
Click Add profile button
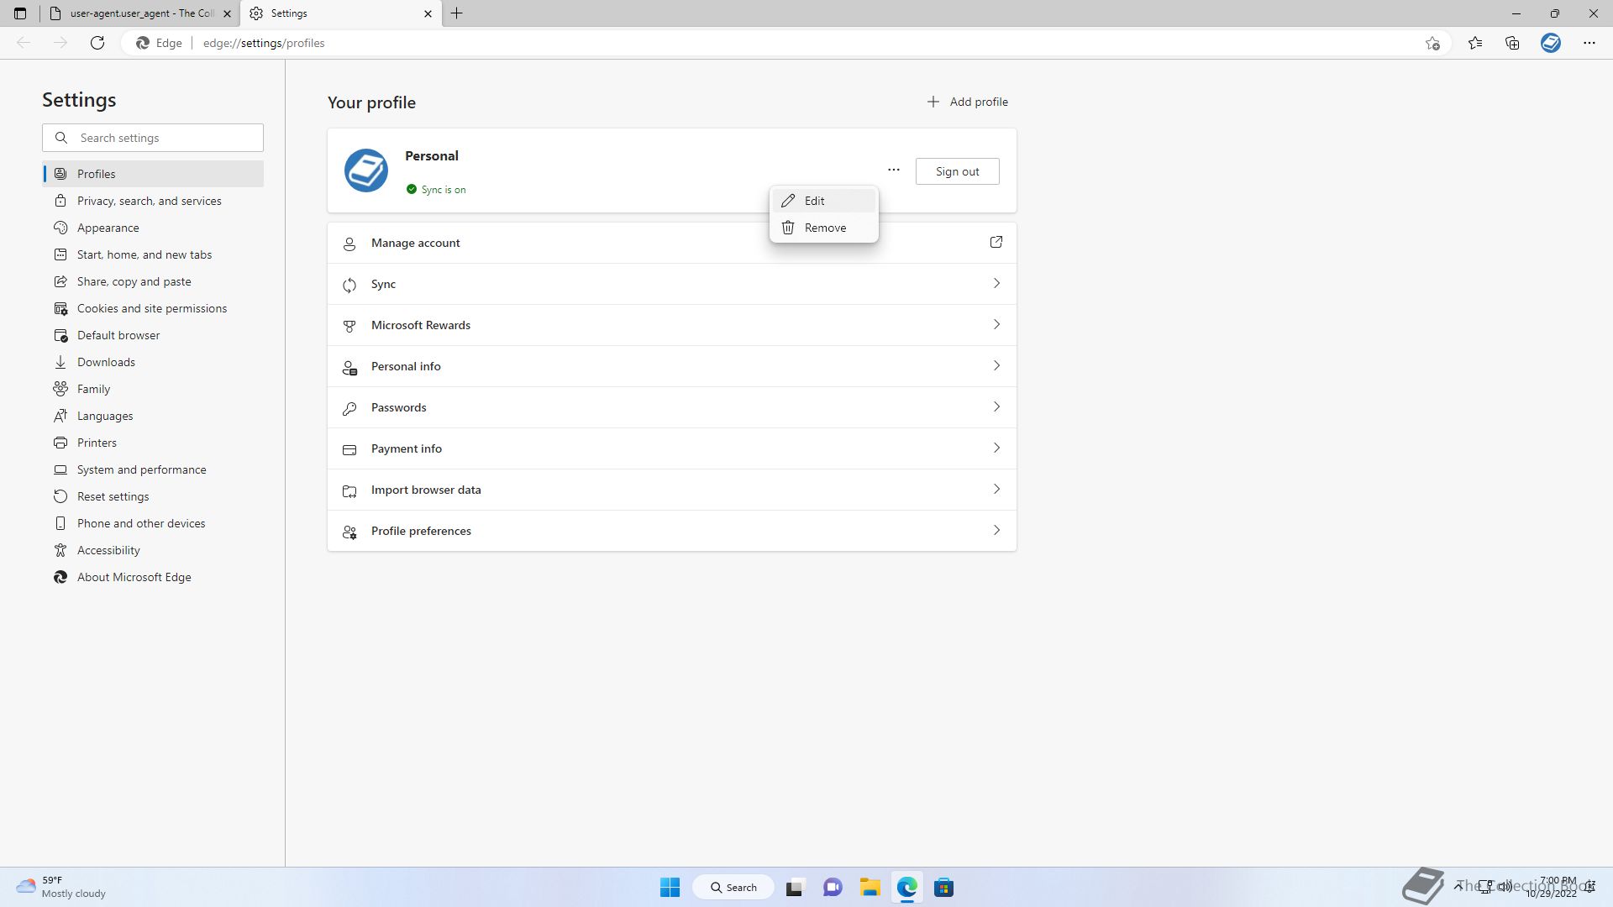point(967,102)
